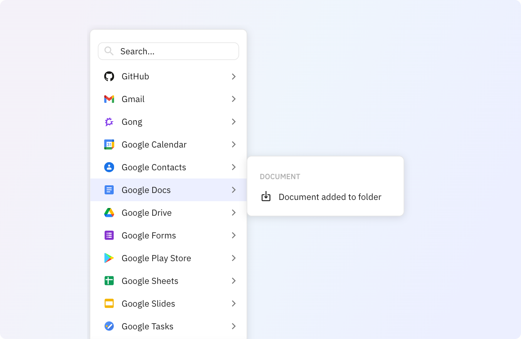The height and width of the screenshot is (339, 521).
Task: Expand the GitHub row chevron
Action: tap(234, 77)
